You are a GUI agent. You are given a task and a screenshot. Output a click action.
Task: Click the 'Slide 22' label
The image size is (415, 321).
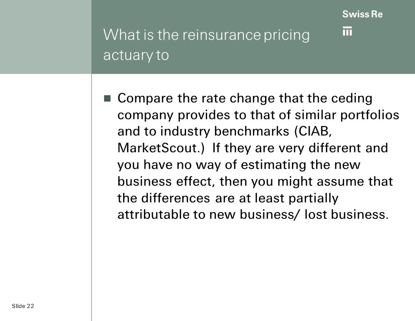click(23, 306)
